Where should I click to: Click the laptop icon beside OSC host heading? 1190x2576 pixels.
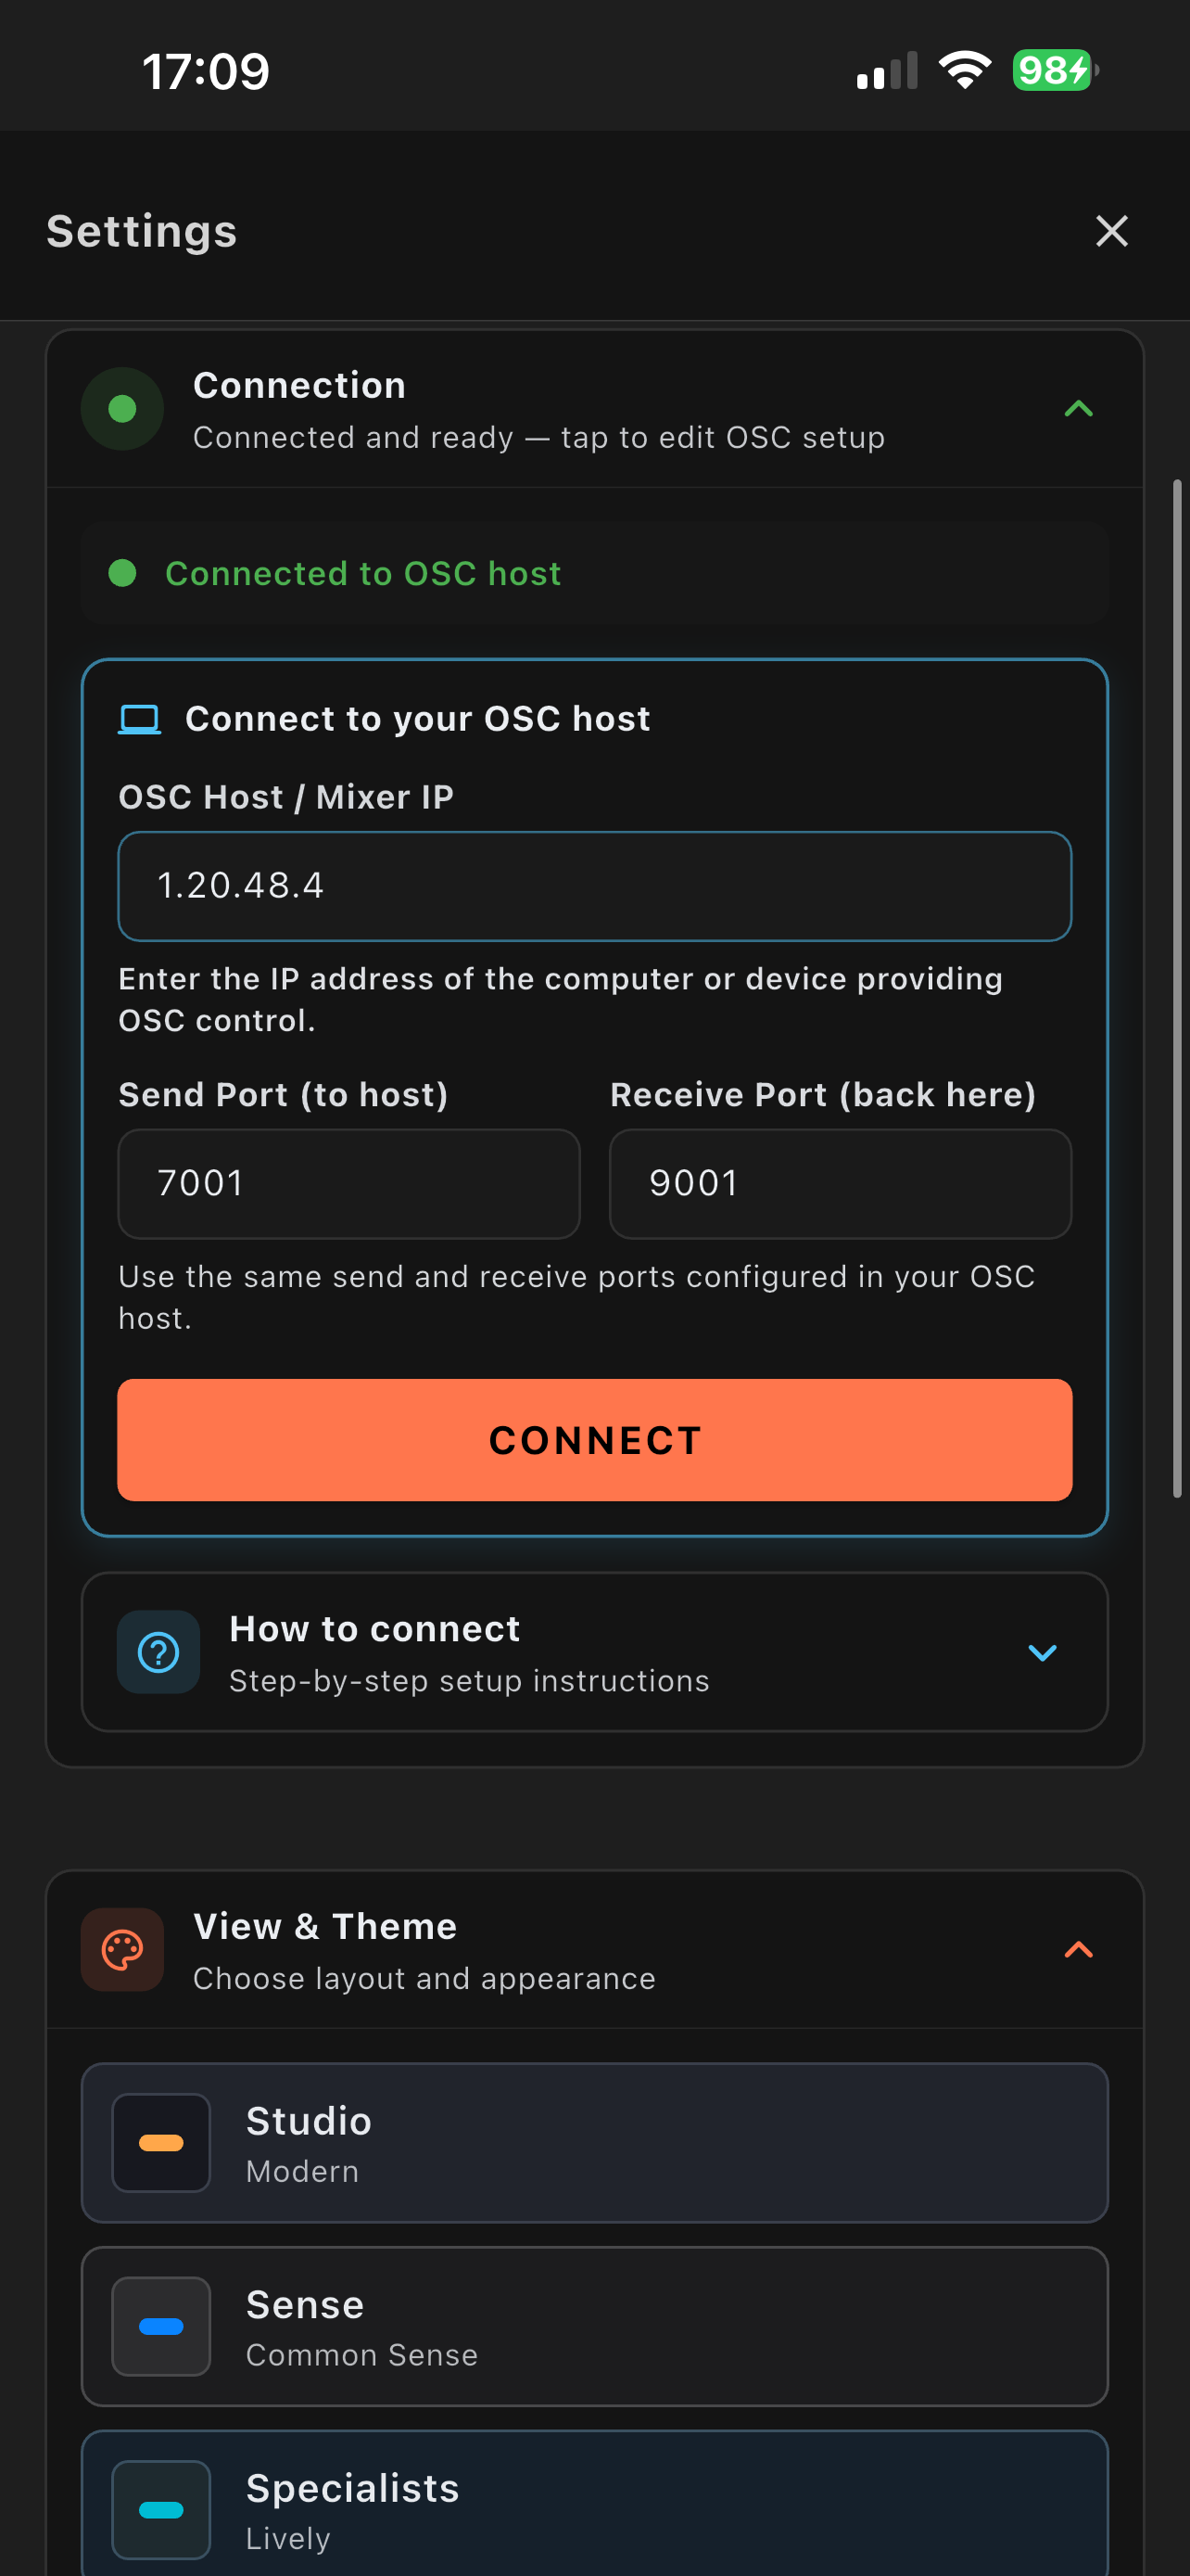[x=140, y=717]
